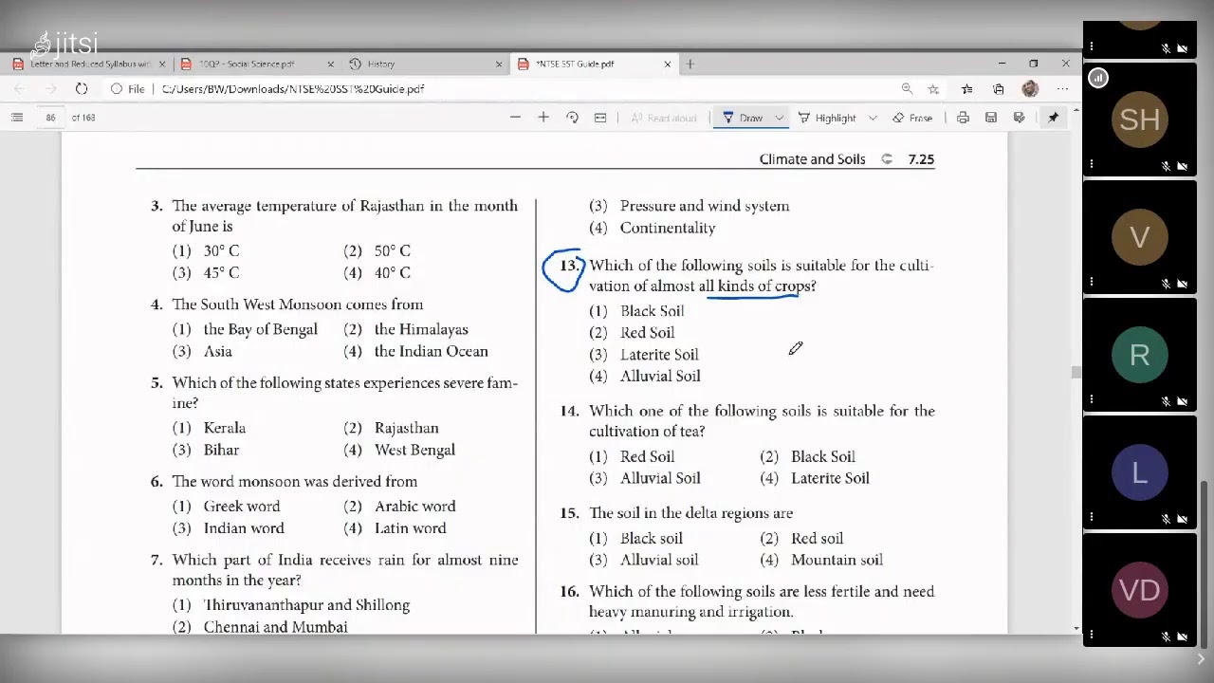Viewport: 1214px width, 683px height.
Task: Open the PDF table of contents sidebar
Action: [x=17, y=118]
